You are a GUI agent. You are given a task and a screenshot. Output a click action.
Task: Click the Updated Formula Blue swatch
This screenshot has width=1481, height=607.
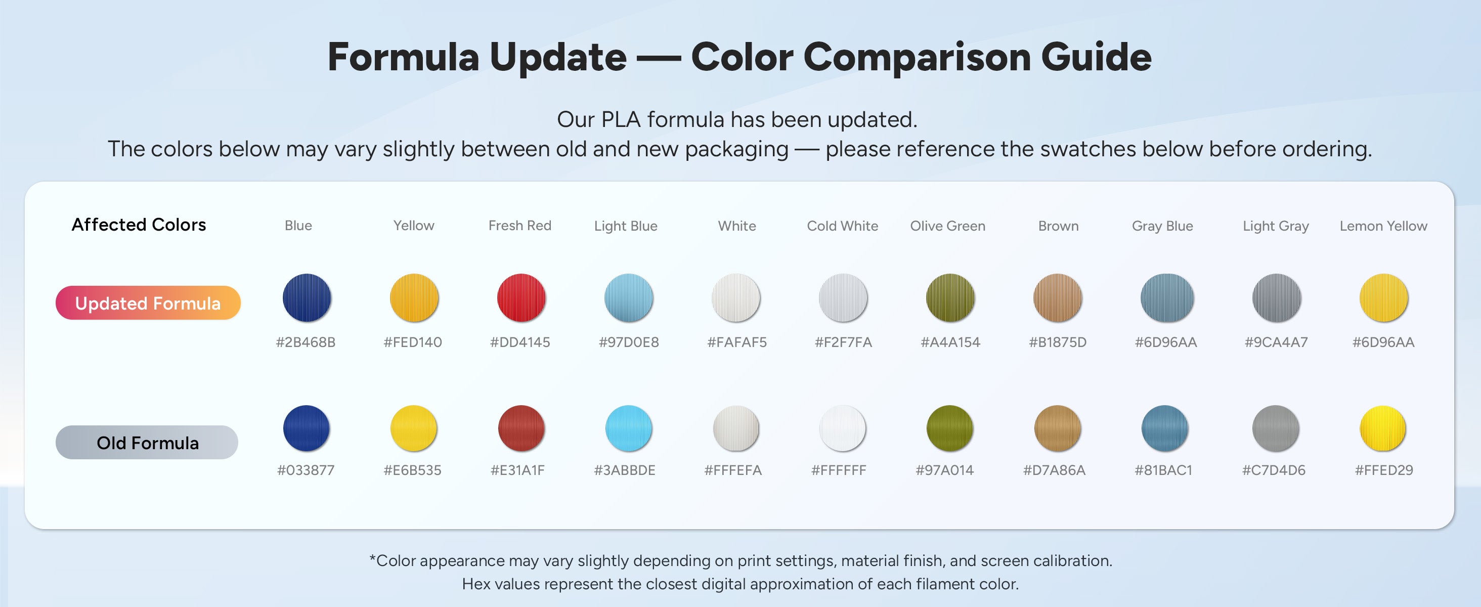tap(307, 298)
